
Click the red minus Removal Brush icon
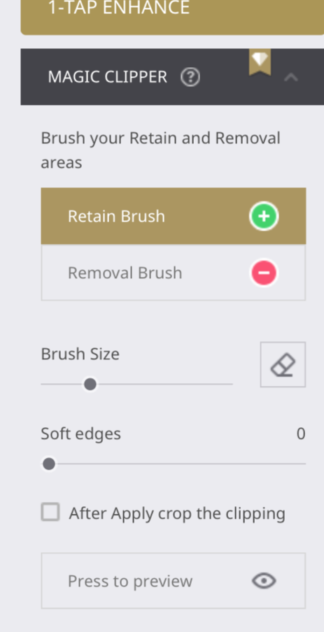(x=264, y=273)
